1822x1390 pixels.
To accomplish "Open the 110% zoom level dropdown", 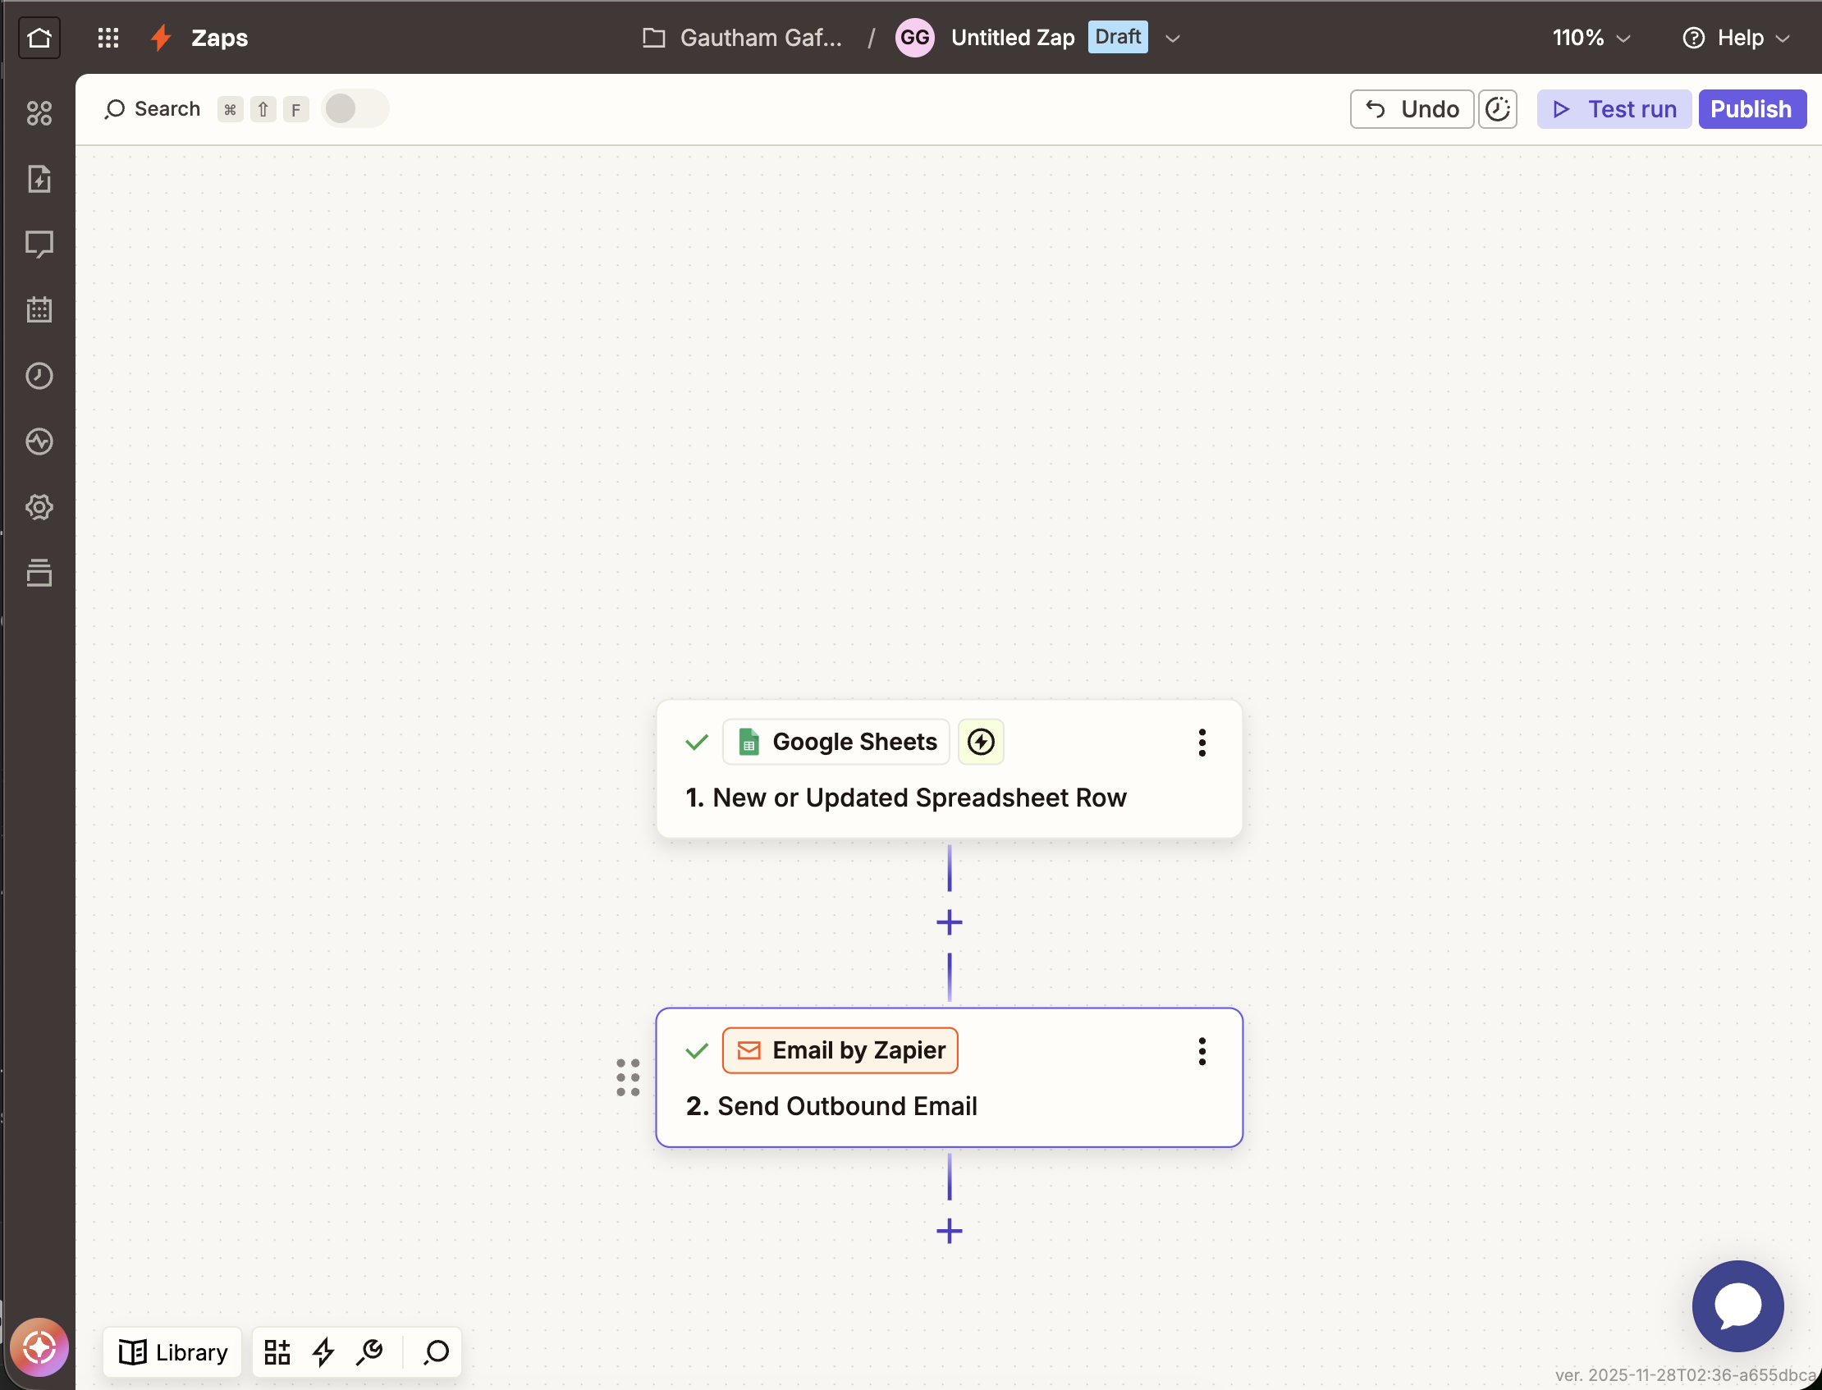I will (x=1590, y=37).
